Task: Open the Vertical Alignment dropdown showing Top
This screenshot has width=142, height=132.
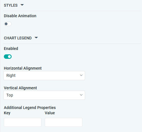Action: pos(44,95)
